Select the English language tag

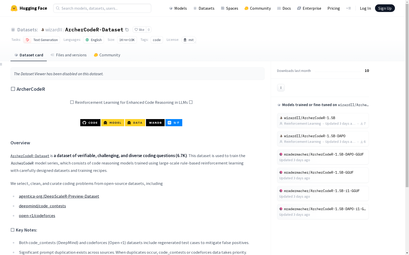coord(94,40)
